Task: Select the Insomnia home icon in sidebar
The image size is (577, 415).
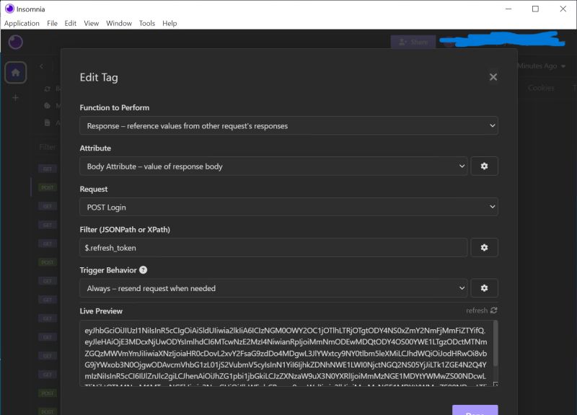Action: click(x=15, y=72)
